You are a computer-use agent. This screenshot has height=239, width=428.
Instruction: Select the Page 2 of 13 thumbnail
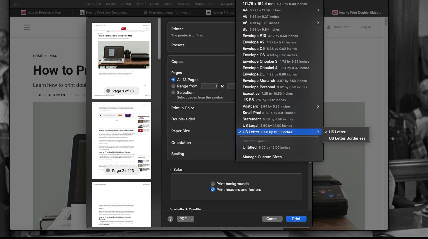click(121, 140)
